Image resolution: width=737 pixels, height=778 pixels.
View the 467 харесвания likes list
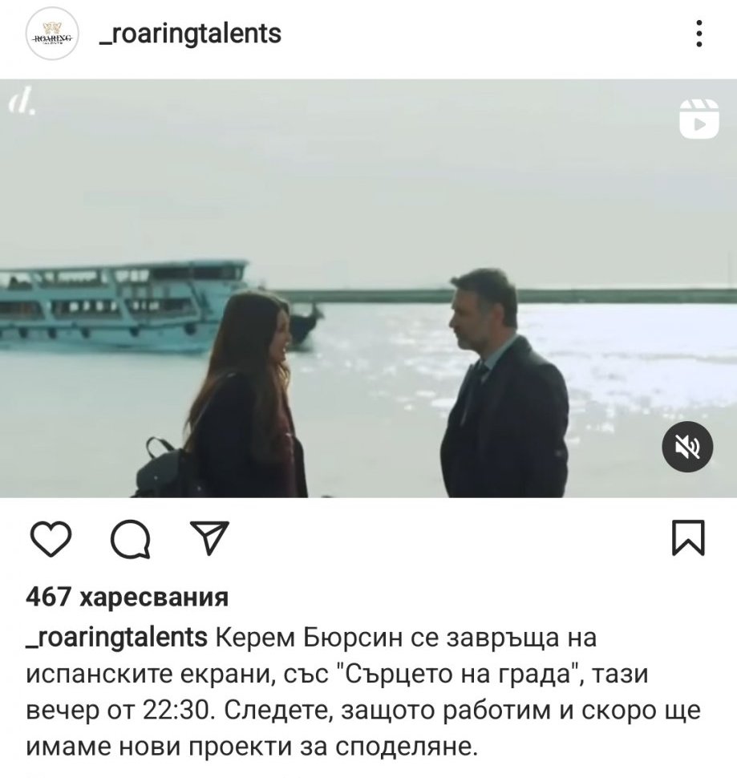[x=128, y=597]
